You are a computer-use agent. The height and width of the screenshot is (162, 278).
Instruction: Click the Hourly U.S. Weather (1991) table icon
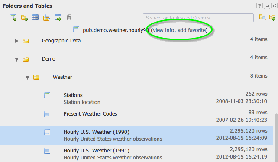pyautogui.click(x=47, y=151)
